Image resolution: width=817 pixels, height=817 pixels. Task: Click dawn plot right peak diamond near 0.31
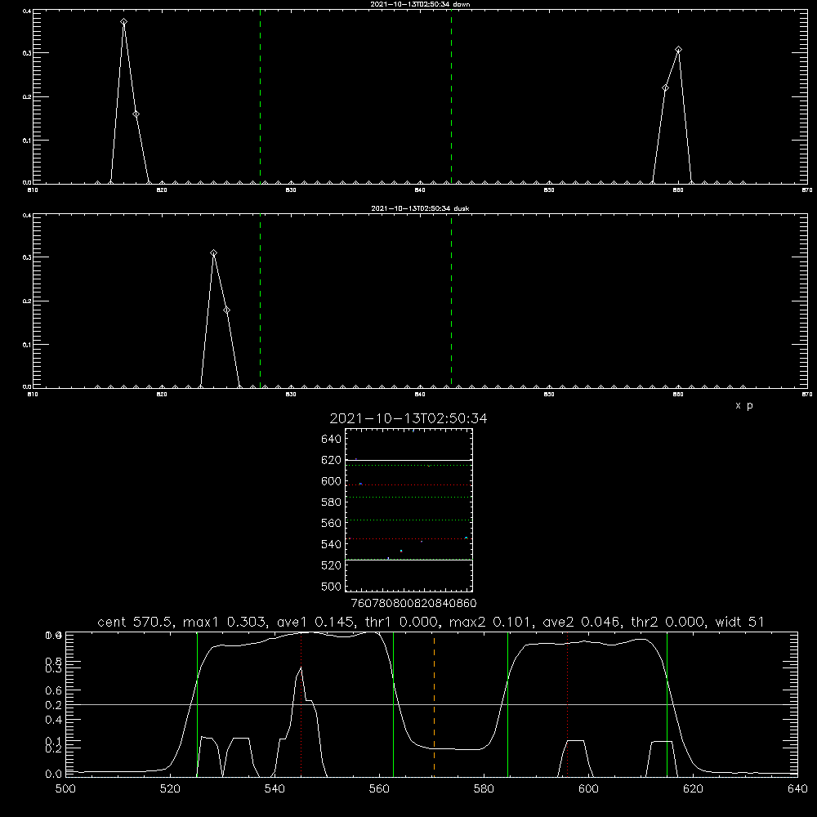click(678, 50)
